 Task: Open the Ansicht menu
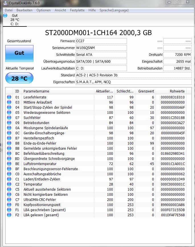pyautogui.click(x=60, y=10)
